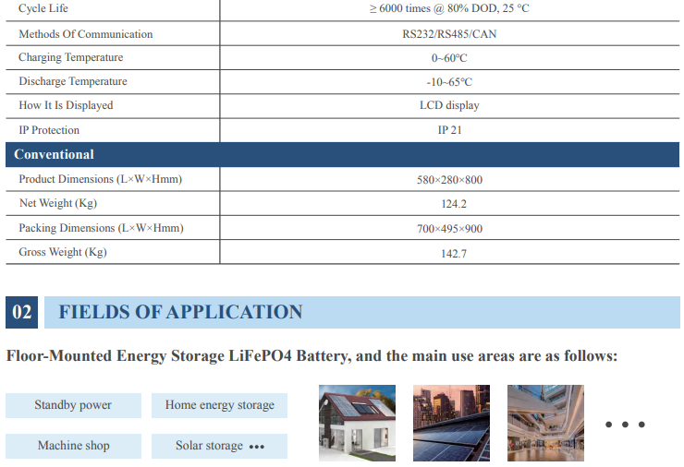Click the three dots after images
This screenshot has height=467, width=684.
(625, 425)
